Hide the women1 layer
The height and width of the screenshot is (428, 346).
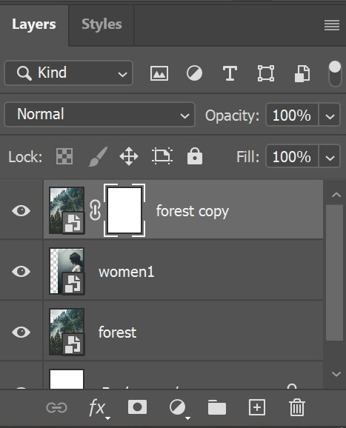[x=21, y=271]
